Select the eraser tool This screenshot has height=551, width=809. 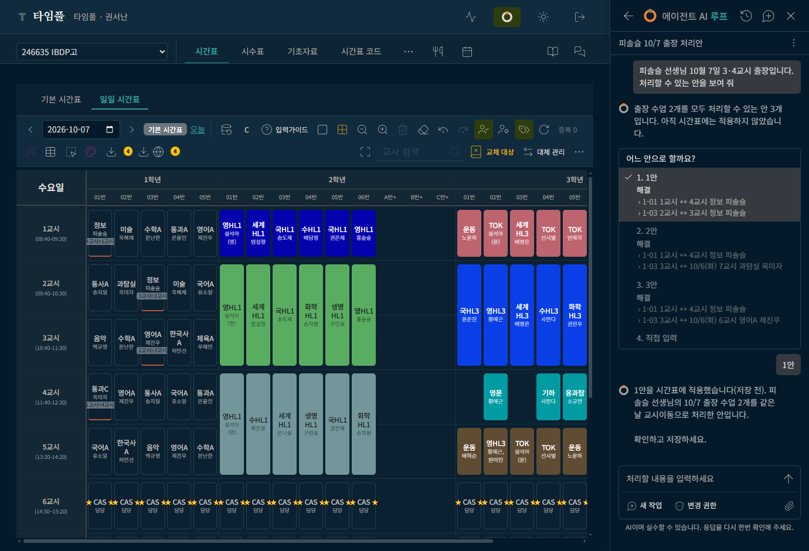coord(423,130)
